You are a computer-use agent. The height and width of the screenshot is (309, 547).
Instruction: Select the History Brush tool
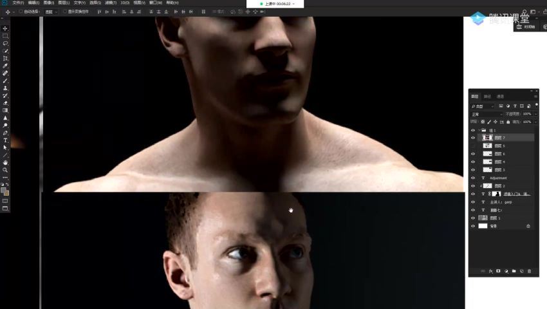[5, 96]
